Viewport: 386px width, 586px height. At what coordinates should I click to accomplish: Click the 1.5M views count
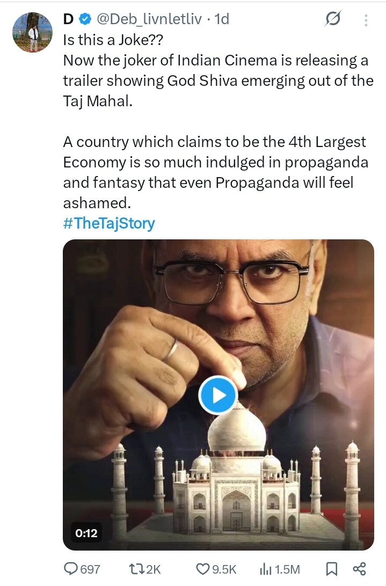click(287, 569)
